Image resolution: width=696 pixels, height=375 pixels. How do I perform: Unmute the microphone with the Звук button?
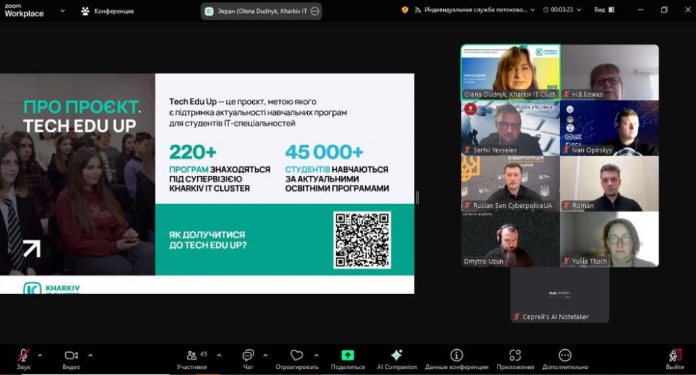coord(24,359)
